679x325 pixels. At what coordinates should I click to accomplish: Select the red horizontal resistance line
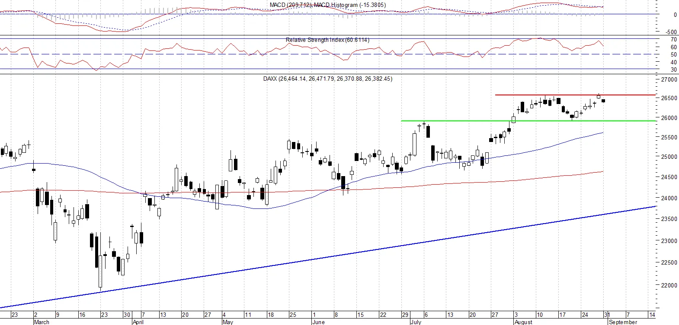coord(575,95)
